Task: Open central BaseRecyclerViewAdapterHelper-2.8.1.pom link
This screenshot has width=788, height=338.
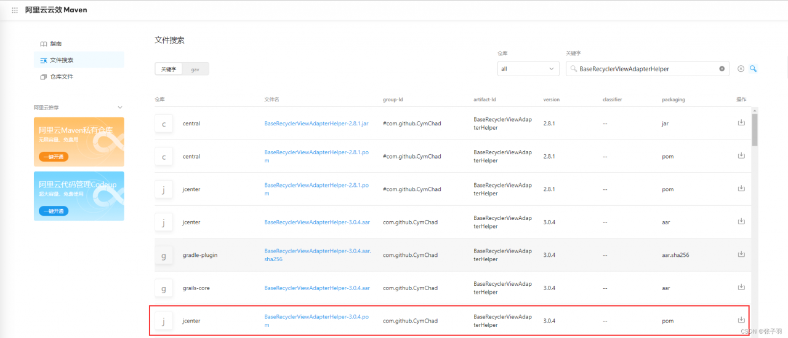Action: coord(316,156)
